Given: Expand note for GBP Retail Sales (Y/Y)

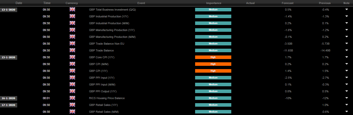Looking at the screenshot, I should pyautogui.click(x=346, y=105).
